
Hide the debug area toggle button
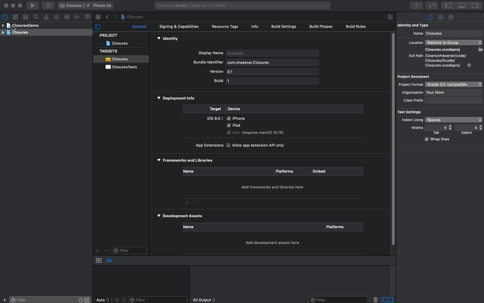99,260
